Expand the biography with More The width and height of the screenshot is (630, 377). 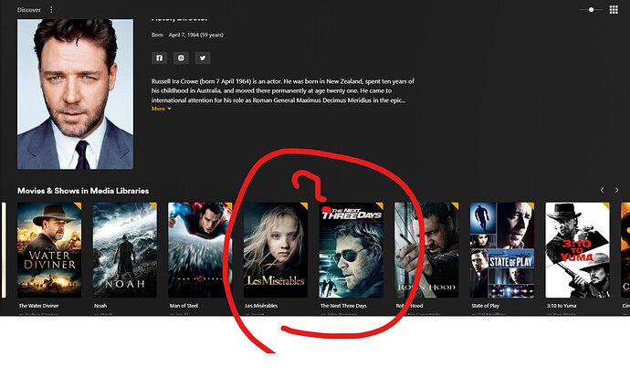click(161, 109)
